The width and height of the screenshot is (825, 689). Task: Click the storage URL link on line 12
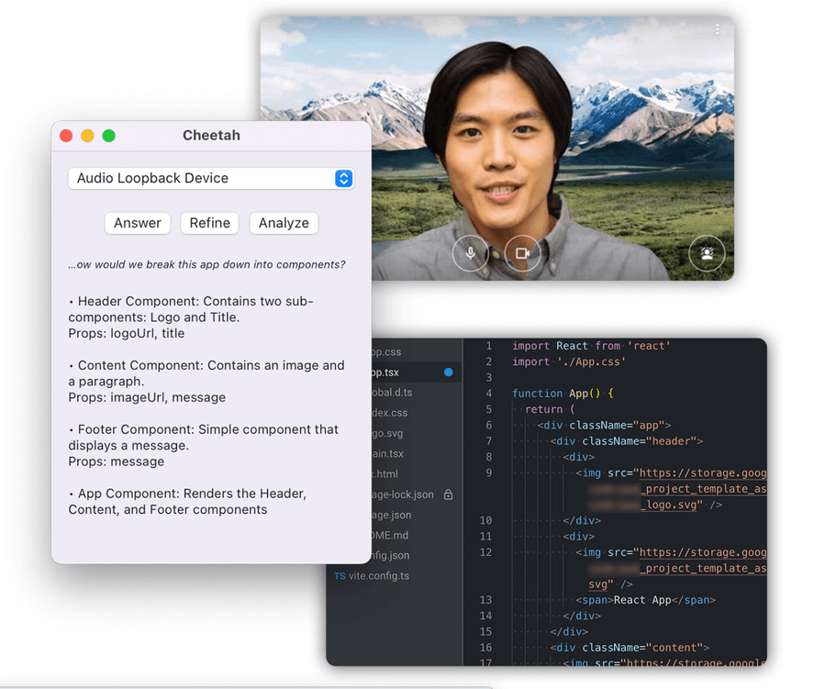point(702,552)
